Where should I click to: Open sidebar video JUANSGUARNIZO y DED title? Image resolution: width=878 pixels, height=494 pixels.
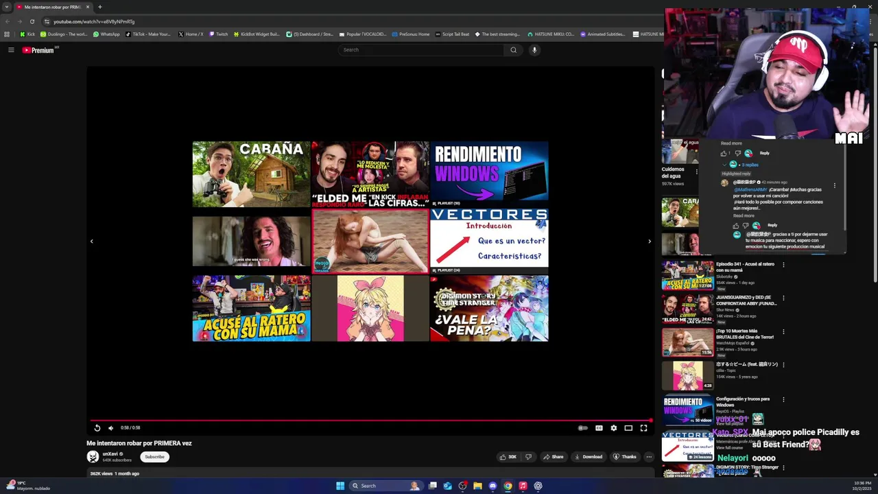[746, 301]
